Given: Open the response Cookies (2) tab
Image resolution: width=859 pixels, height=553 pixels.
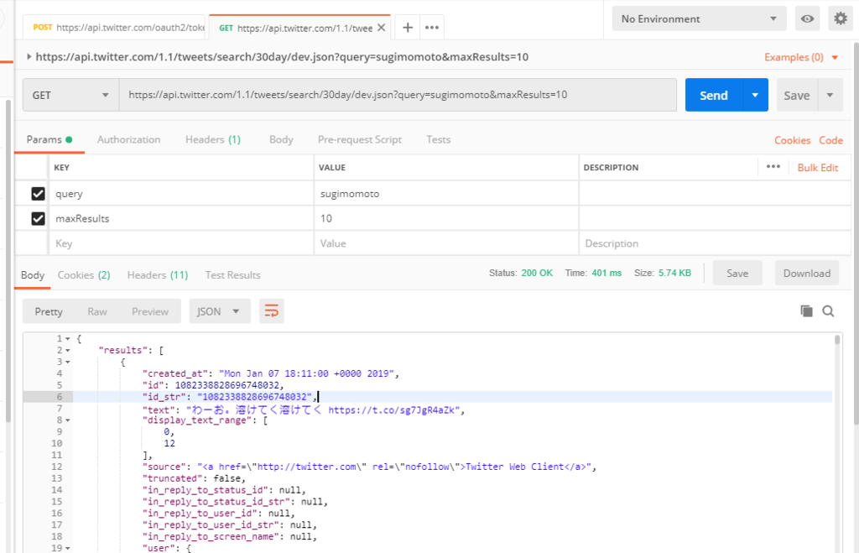Looking at the screenshot, I should (84, 274).
